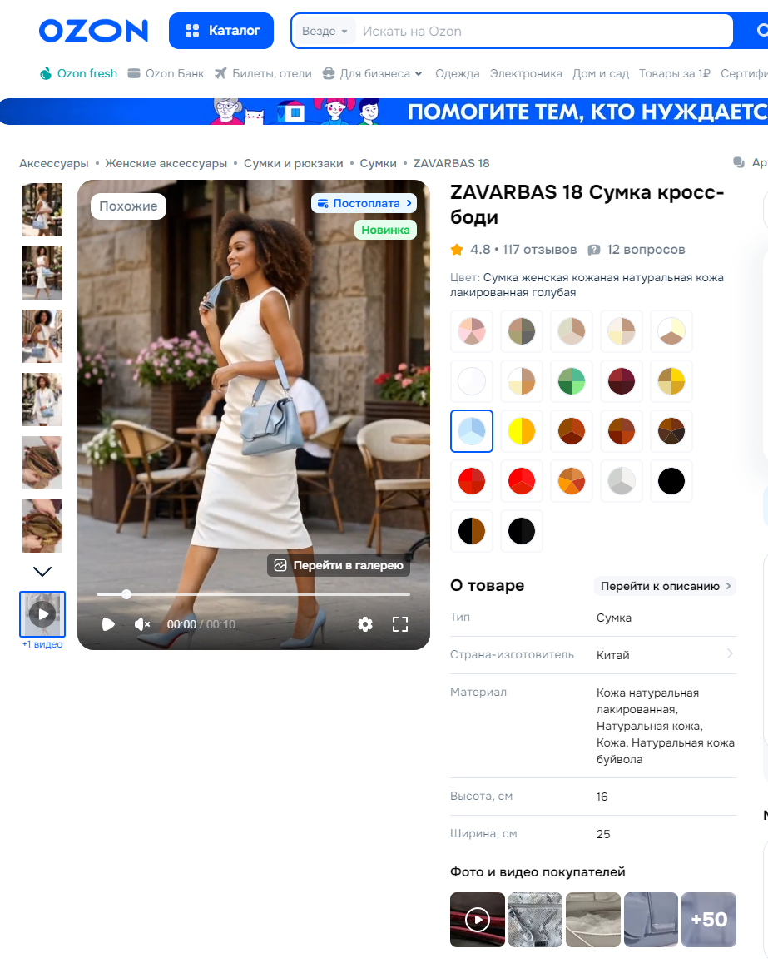Click the Похожие similar items button
Viewport: 768px width, 978px height.
click(128, 206)
